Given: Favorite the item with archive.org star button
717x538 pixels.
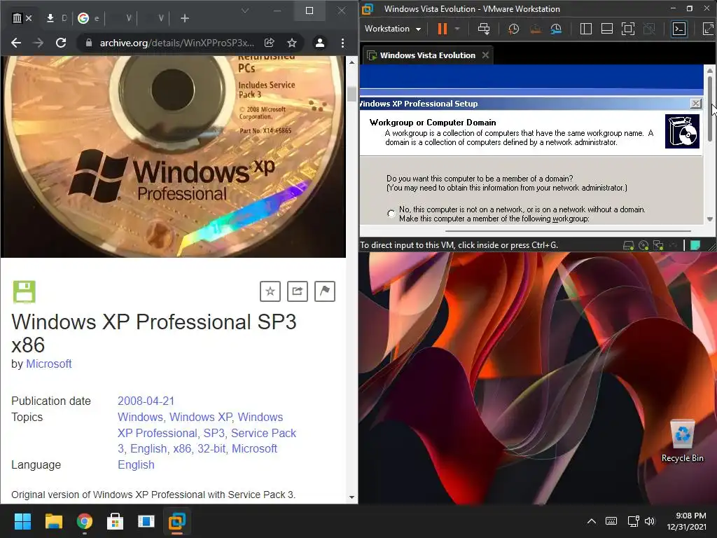Looking at the screenshot, I should point(270,291).
